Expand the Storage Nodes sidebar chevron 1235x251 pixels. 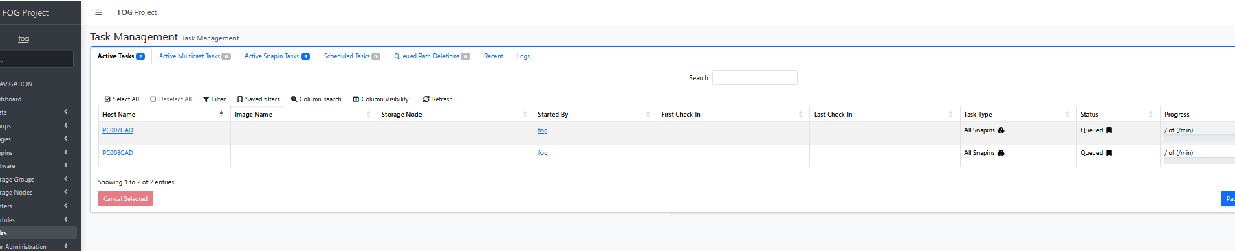point(66,193)
